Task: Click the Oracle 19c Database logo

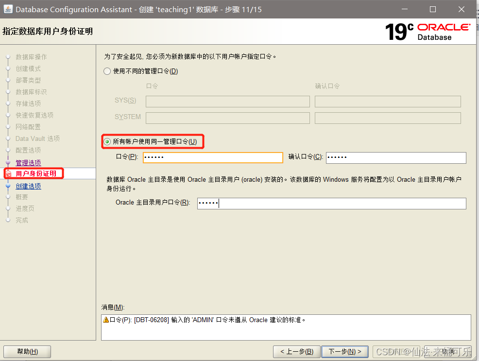Action: tap(428, 32)
